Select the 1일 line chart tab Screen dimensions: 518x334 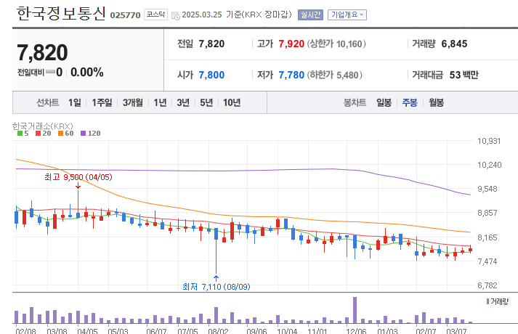(75, 102)
